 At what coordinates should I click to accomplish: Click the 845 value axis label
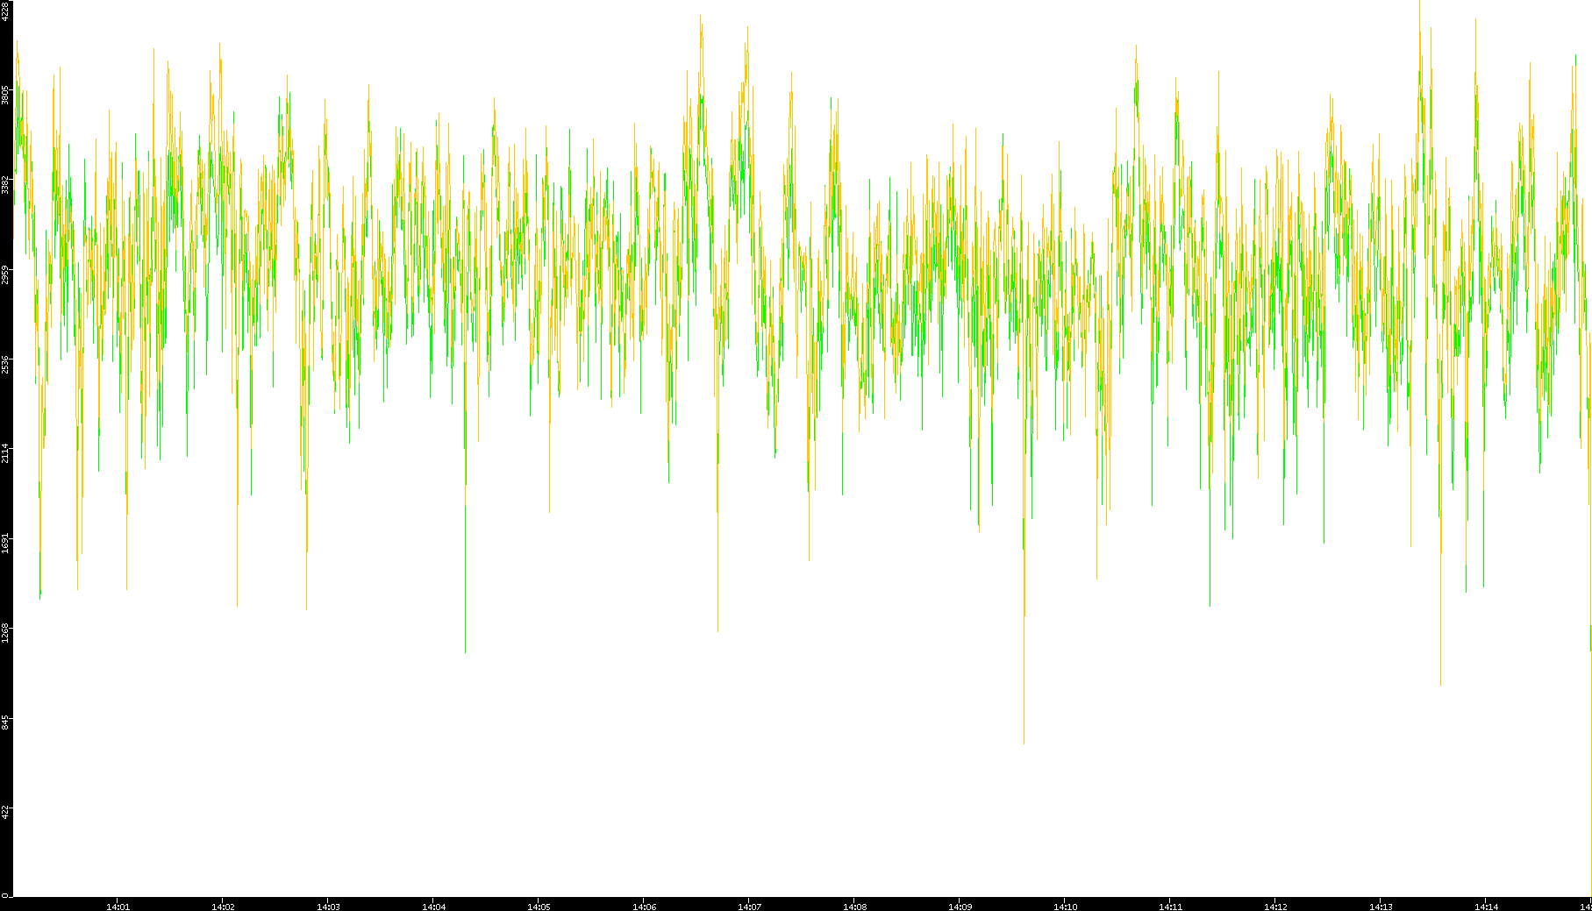point(6,722)
